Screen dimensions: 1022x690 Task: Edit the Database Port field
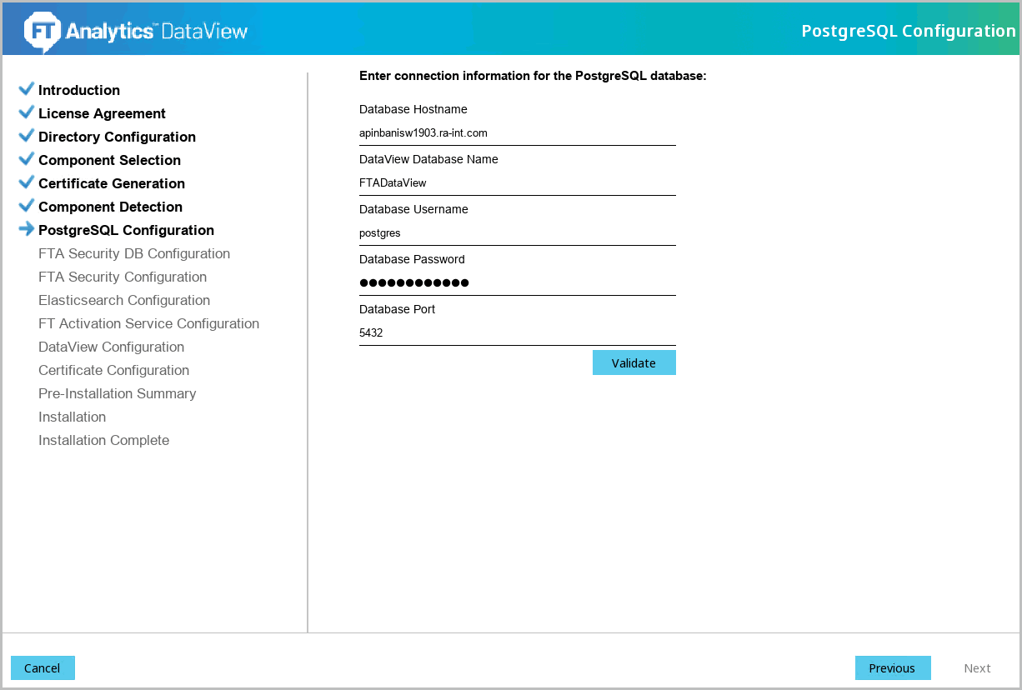517,333
